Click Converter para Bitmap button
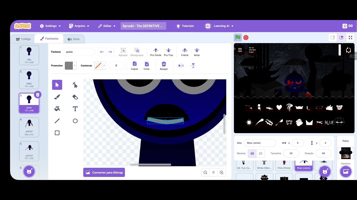This screenshot has height=200, width=357. point(104,172)
